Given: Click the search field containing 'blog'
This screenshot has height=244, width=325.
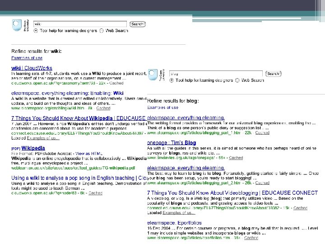Looking at the screenshot, I should point(216,74).
